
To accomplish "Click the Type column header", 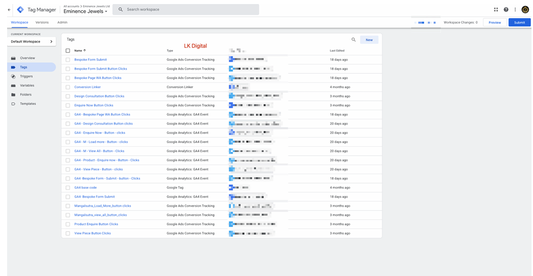I will pos(170,51).
